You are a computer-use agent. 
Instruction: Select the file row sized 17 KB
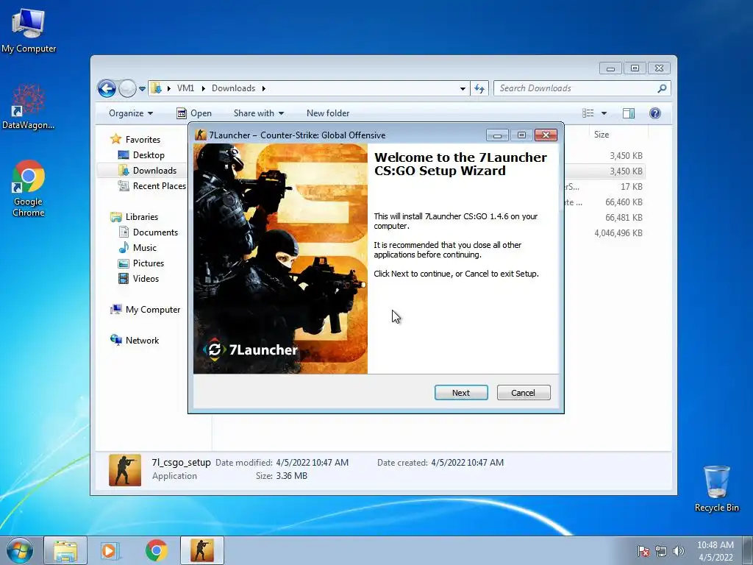pos(605,186)
